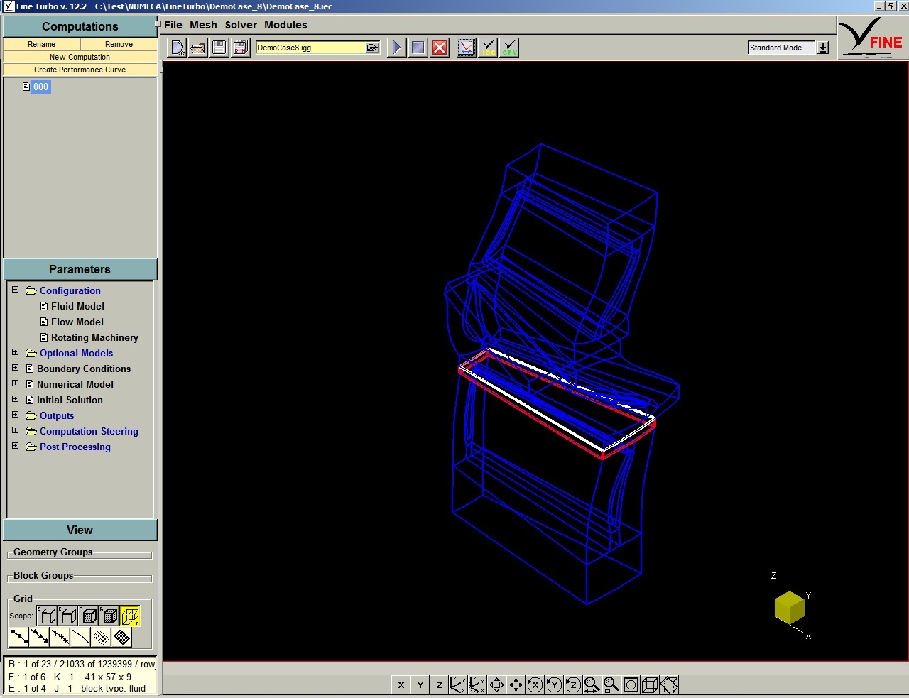Click the New Project icon
Image resolution: width=909 pixels, height=698 pixels.
click(177, 48)
